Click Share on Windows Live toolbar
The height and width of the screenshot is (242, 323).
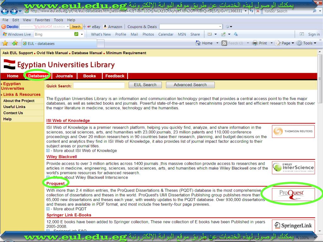195,34
